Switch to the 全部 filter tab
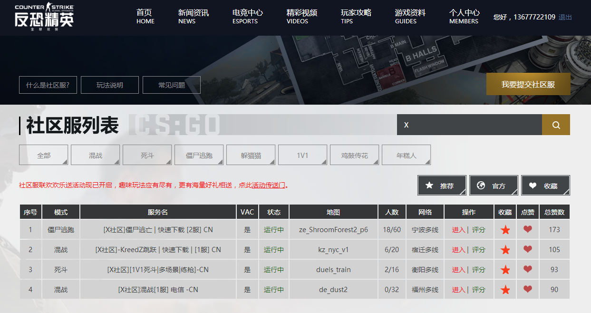 point(43,155)
